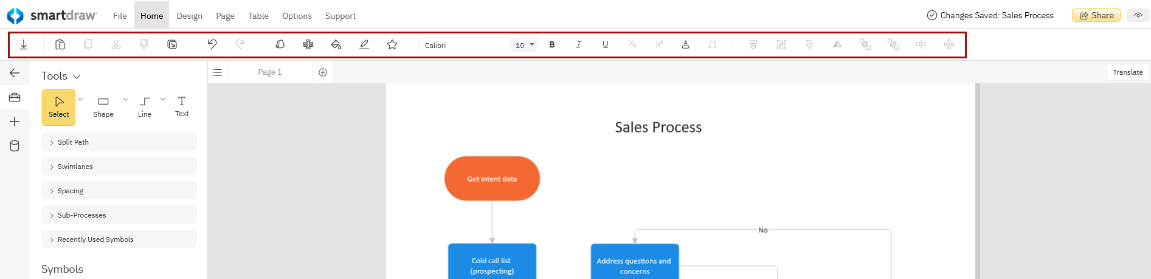
Task: Click the Translate button
Action: 1127,72
